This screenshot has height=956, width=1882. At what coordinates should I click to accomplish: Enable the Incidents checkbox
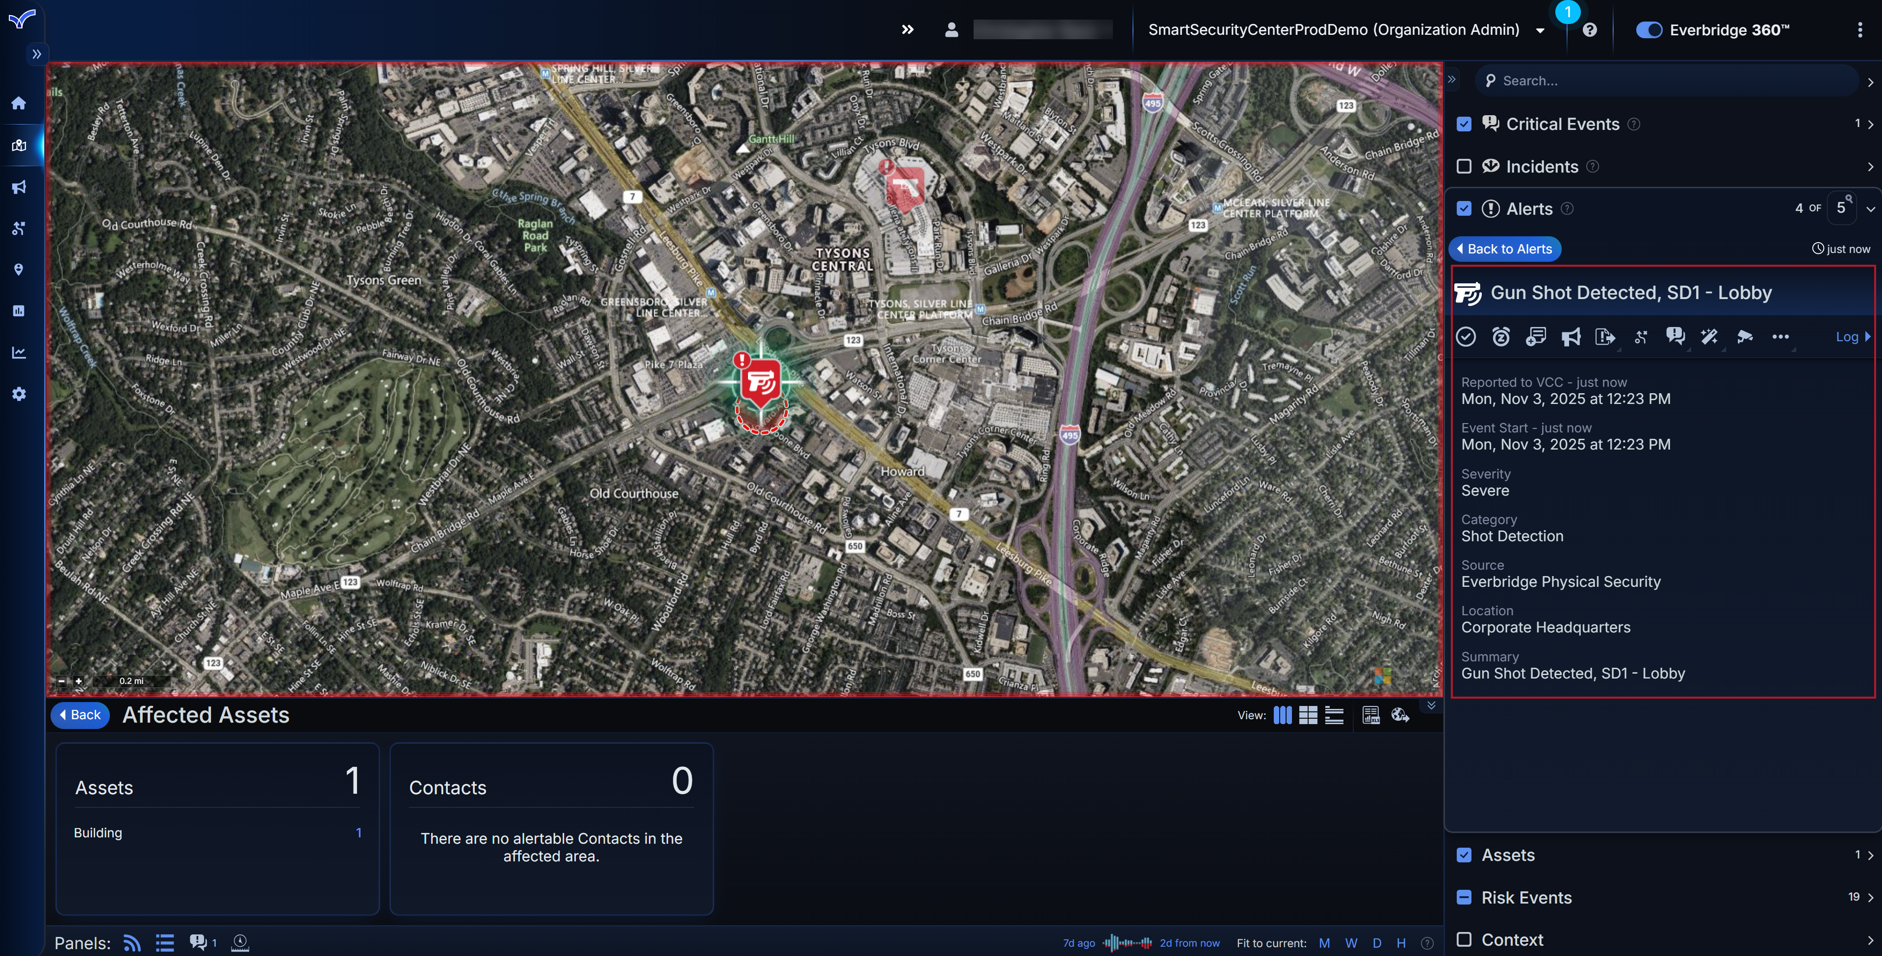tap(1464, 167)
